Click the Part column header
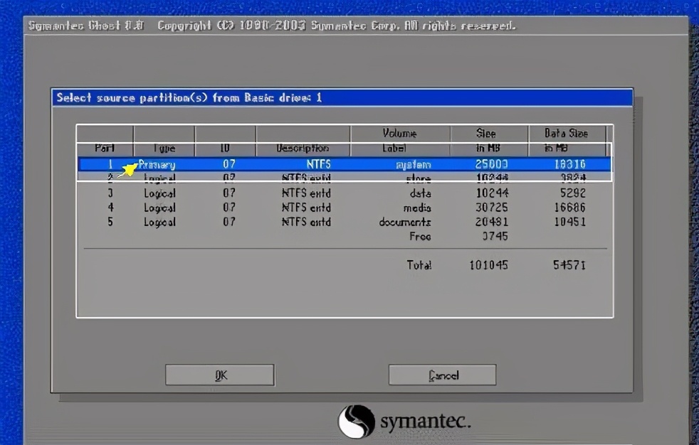This screenshot has width=699, height=445. pos(105,148)
